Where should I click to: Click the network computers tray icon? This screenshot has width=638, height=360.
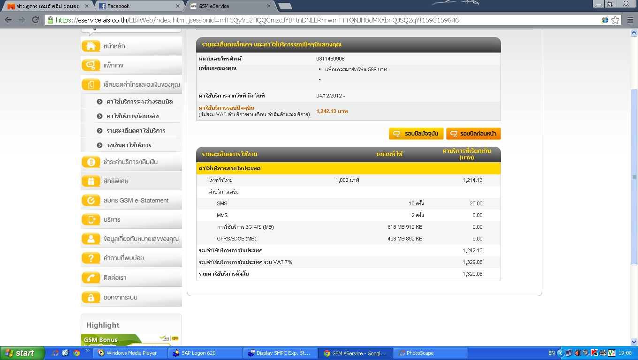click(x=569, y=353)
